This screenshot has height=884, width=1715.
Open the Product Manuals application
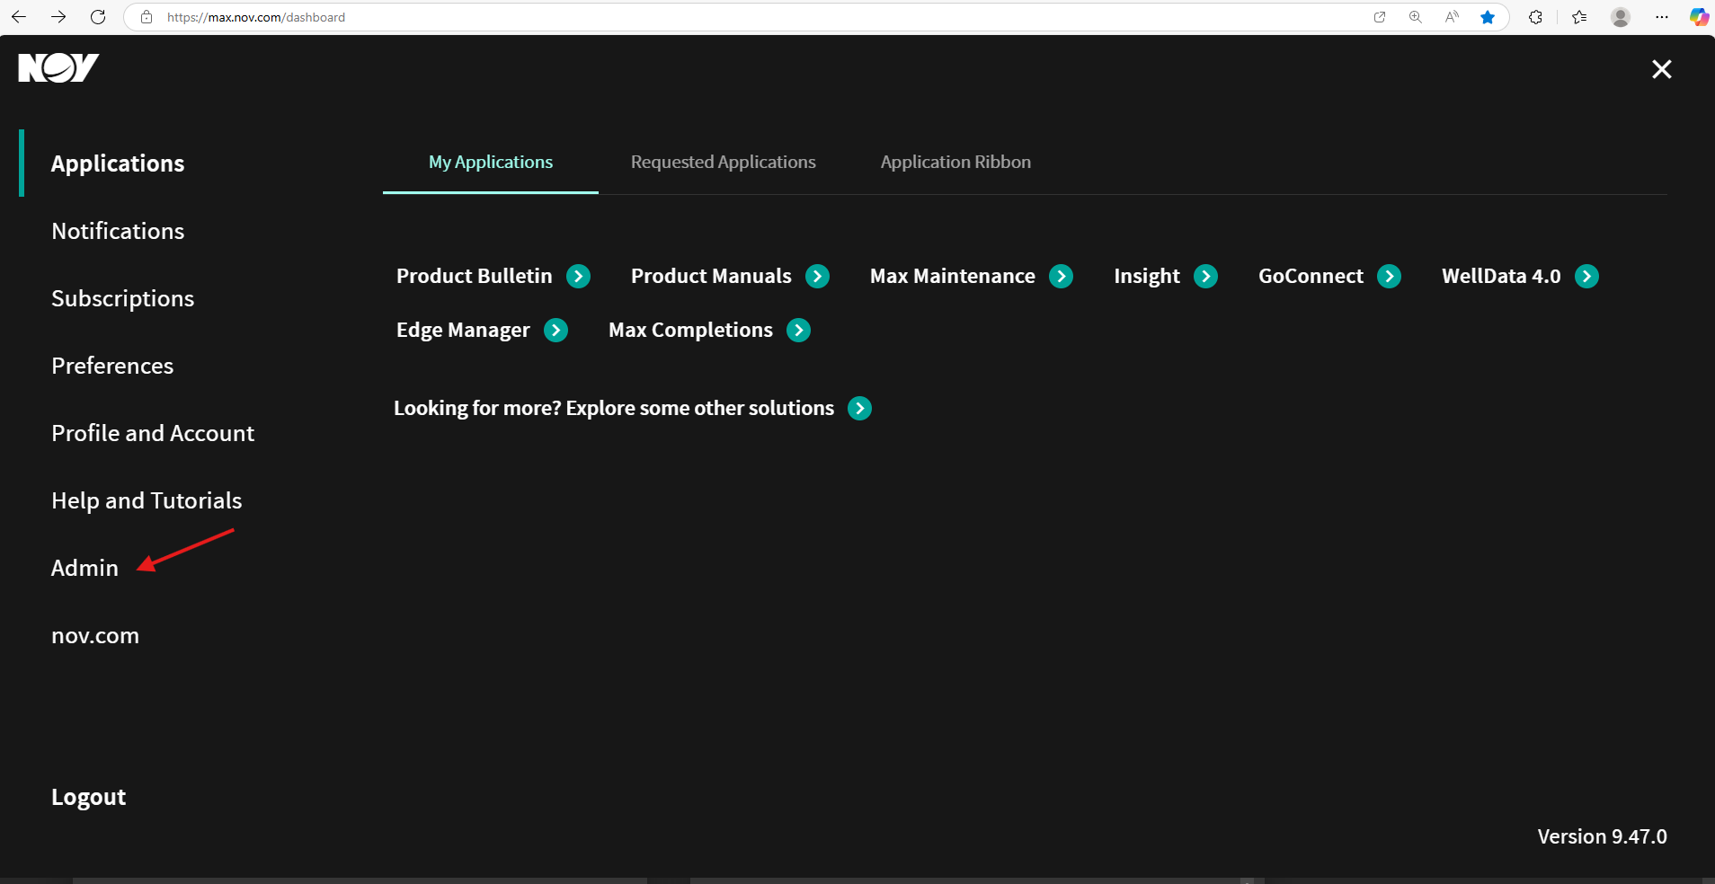711,276
